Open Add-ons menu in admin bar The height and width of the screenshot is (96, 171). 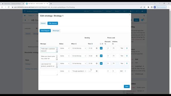click(87, 11)
